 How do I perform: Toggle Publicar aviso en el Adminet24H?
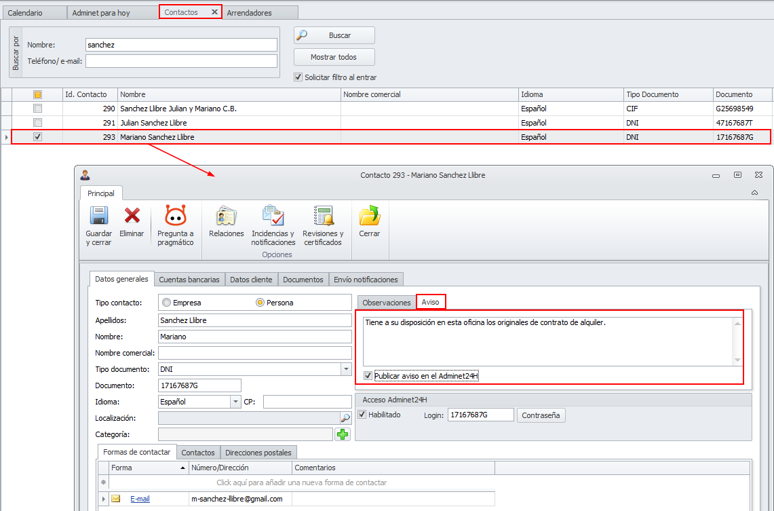tap(368, 376)
